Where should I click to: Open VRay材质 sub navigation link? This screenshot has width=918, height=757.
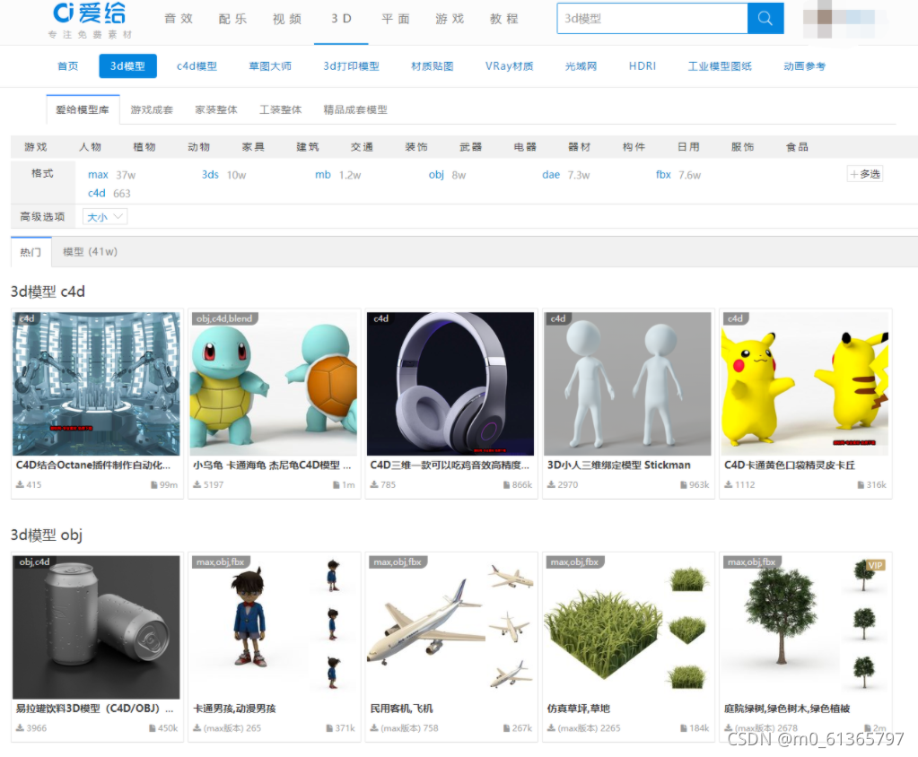click(x=510, y=66)
